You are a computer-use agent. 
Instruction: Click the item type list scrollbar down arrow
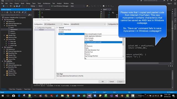coord(123,56)
